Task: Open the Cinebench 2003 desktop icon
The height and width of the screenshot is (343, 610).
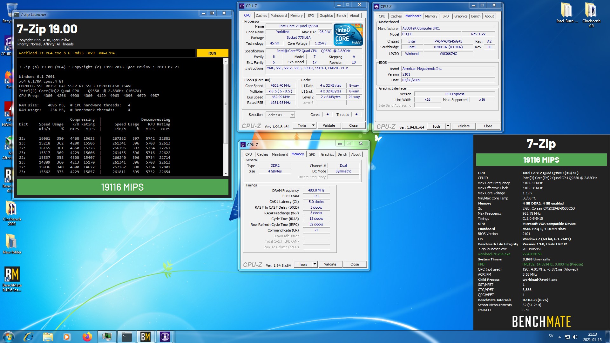Action: 12,213
